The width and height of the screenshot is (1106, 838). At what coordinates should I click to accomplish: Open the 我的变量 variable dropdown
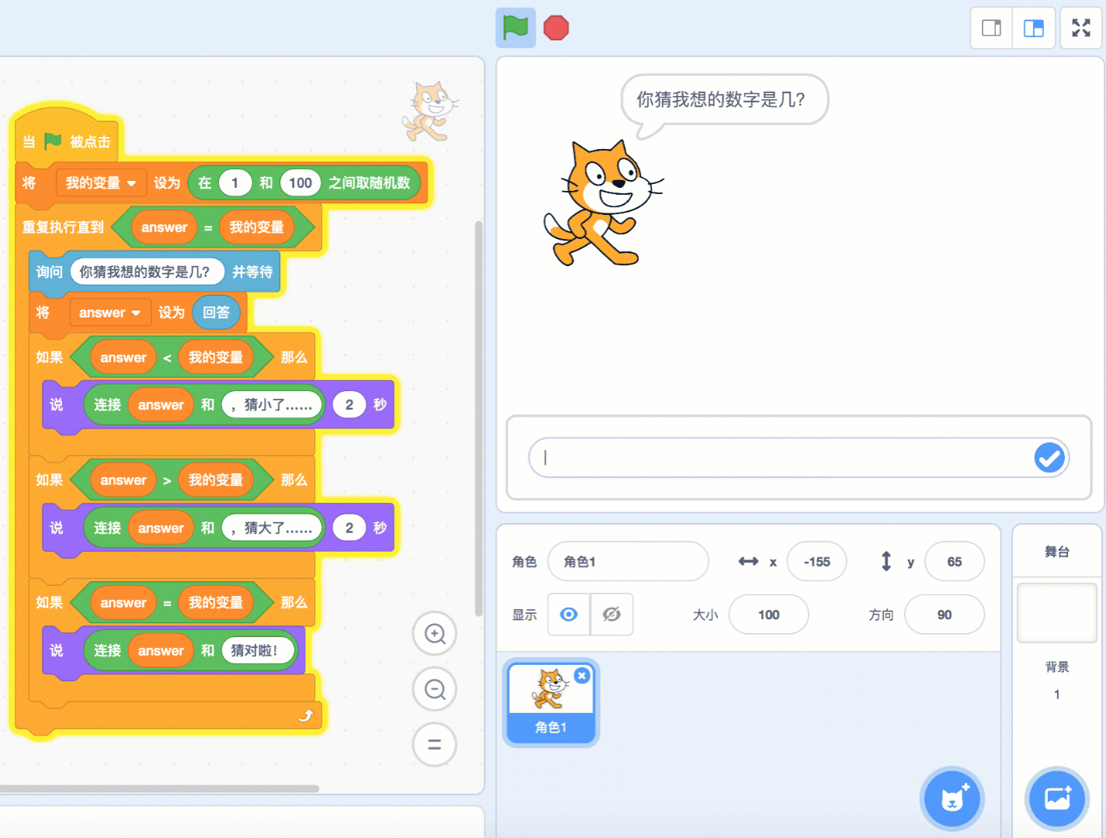pyautogui.click(x=101, y=183)
